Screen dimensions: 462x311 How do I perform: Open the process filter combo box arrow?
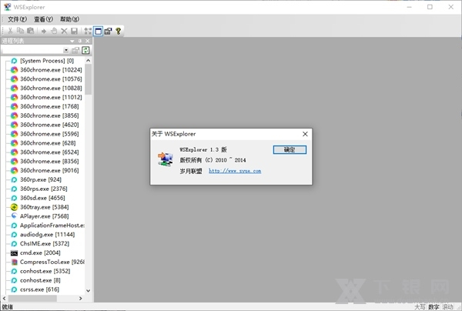point(66,50)
